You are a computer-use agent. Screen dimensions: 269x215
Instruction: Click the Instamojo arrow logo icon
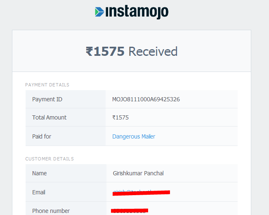pyautogui.click(x=99, y=12)
